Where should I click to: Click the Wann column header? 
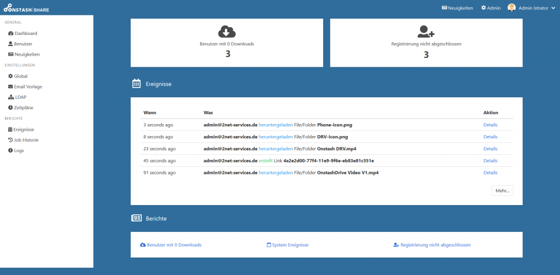point(150,113)
